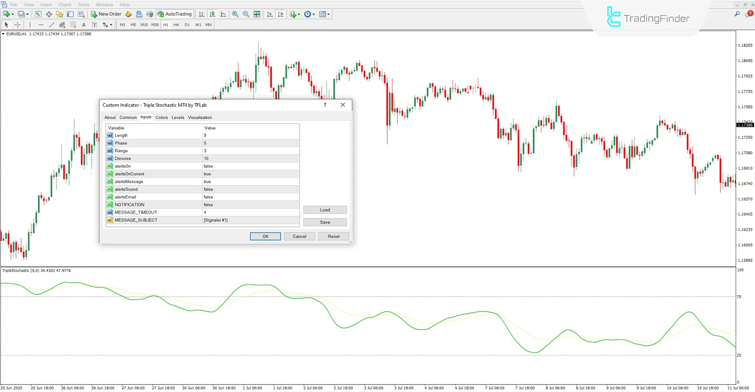Expand the periods clock dropdown
Viewport: 755px width, 392px height.
[x=314, y=14]
